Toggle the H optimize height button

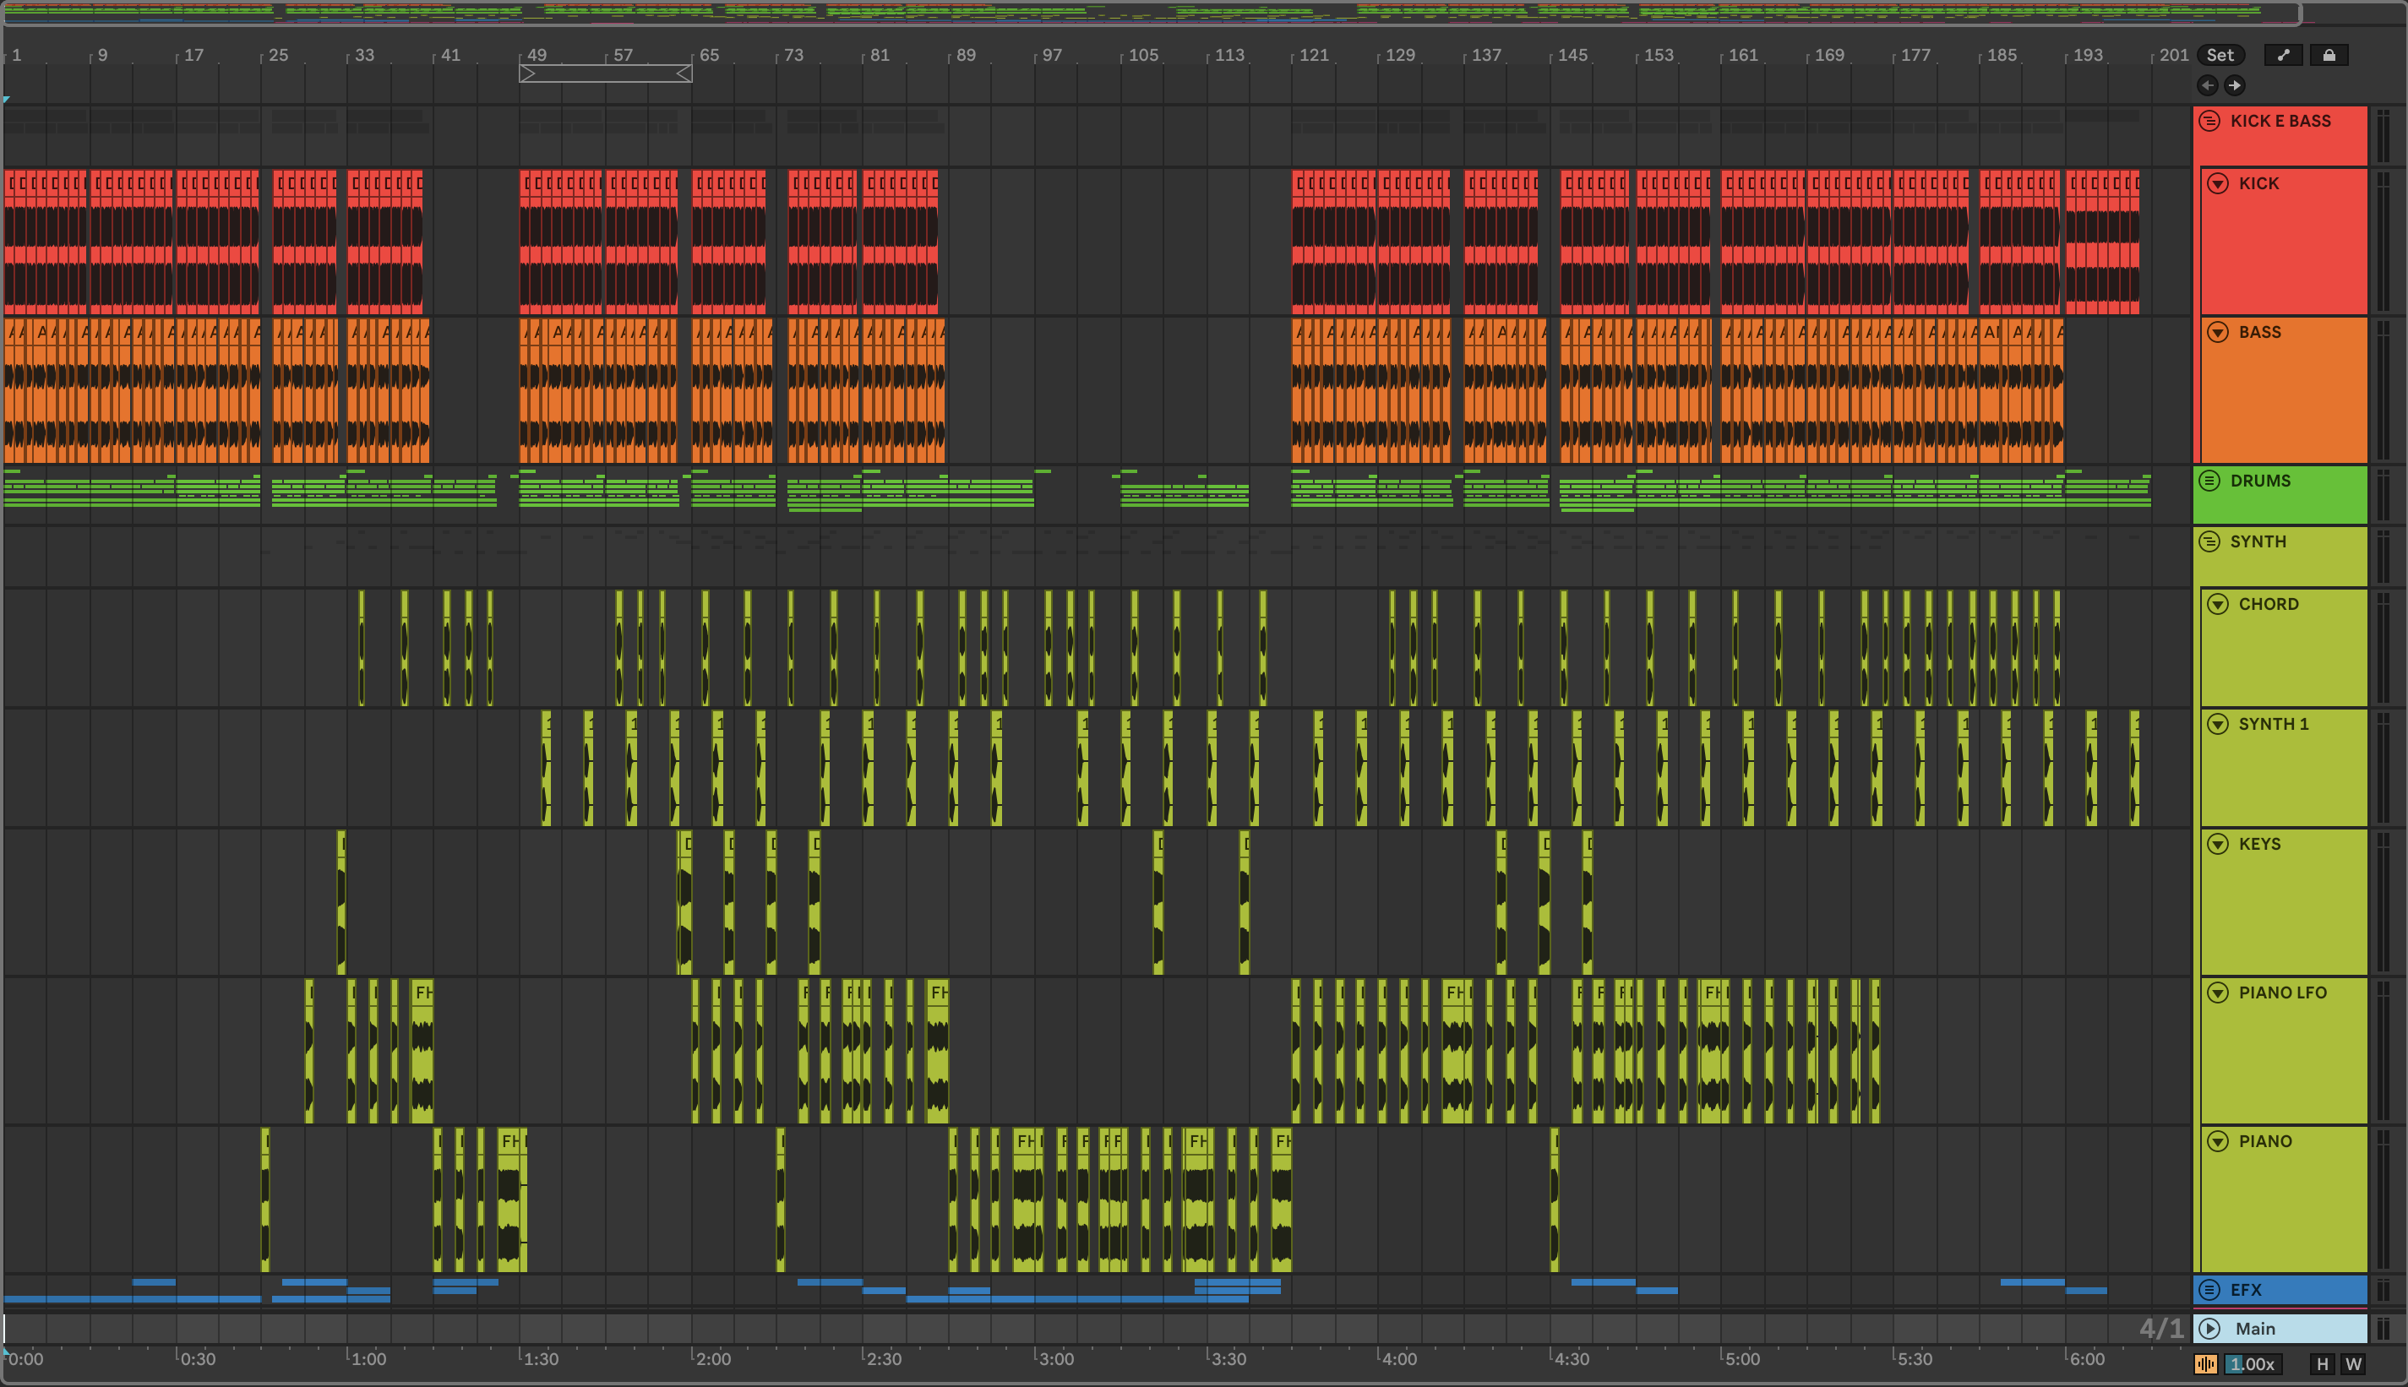2323,1364
